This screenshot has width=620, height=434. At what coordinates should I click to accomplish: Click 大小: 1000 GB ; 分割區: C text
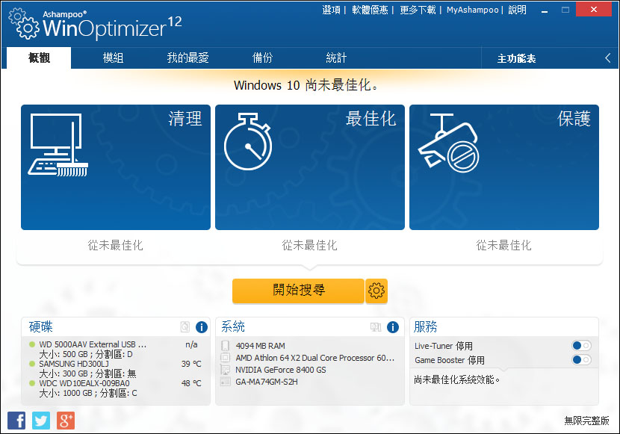point(88,393)
